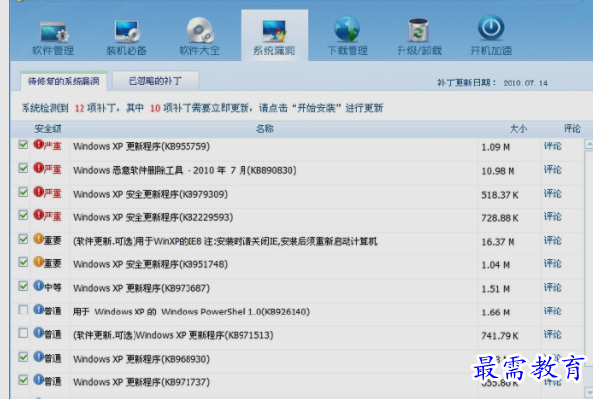The width and height of the screenshot is (593, 399).
Task: Open 评论 link for KB979309 row
Action: 552,193
